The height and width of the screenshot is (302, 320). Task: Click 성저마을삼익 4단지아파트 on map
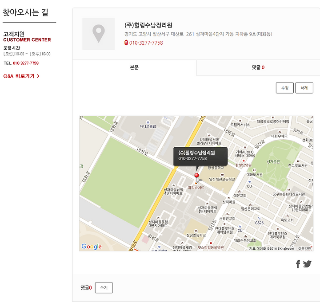[173, 191]
